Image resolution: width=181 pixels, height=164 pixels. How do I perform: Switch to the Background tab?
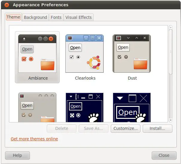(35, 17)
